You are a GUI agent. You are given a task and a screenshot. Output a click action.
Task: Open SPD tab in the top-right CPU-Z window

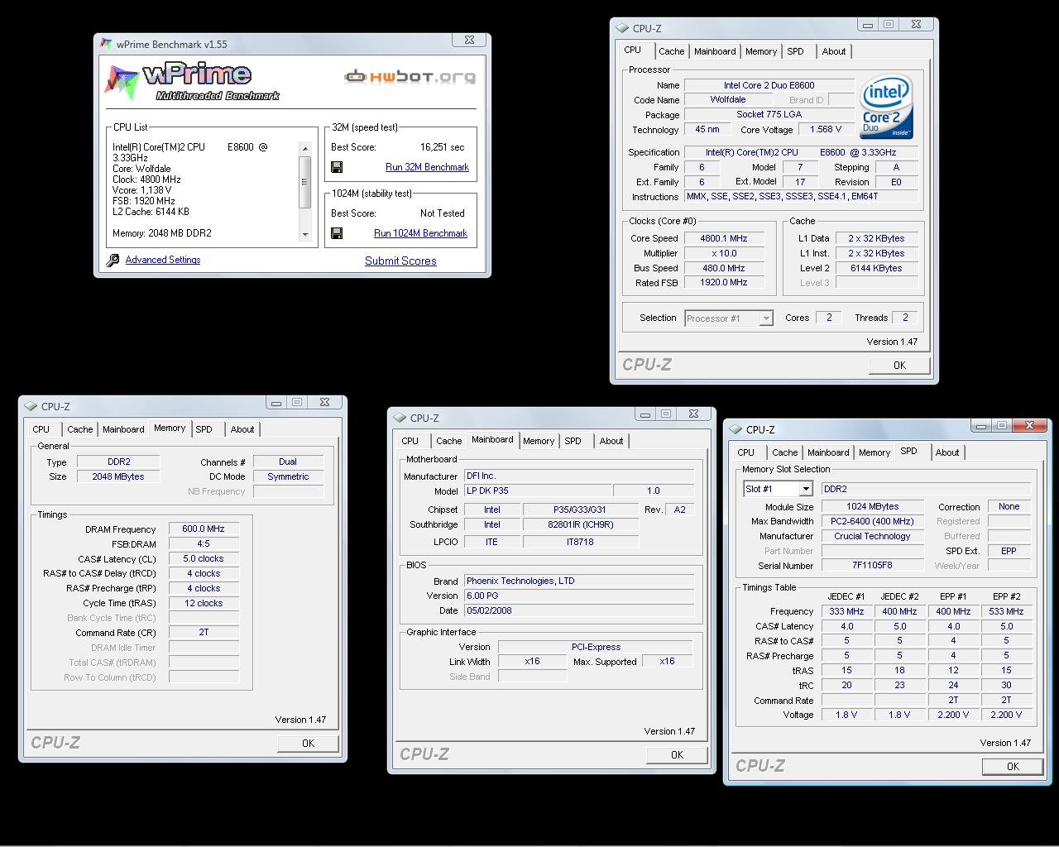pyautogui.click(x=795, y=51)
